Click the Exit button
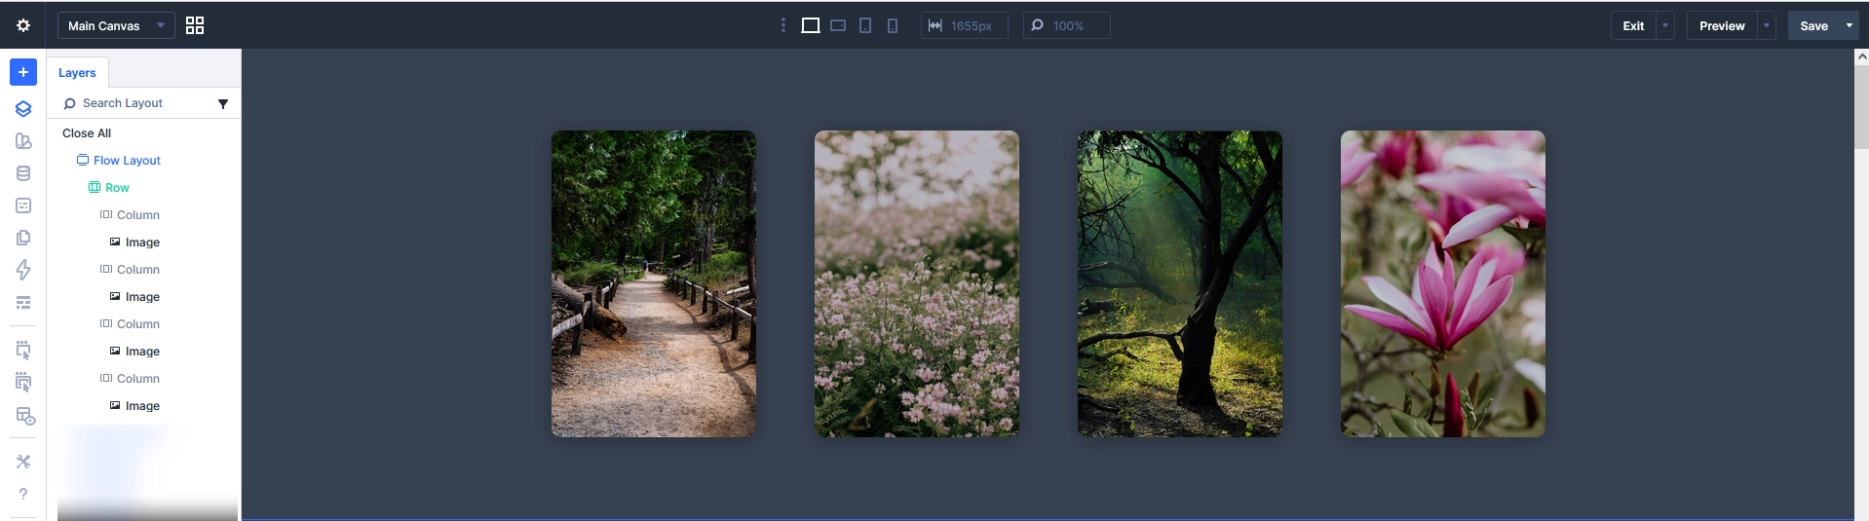Image resolution: width=1869 pixels, height=521 pixels. (x=1633, y=25)
